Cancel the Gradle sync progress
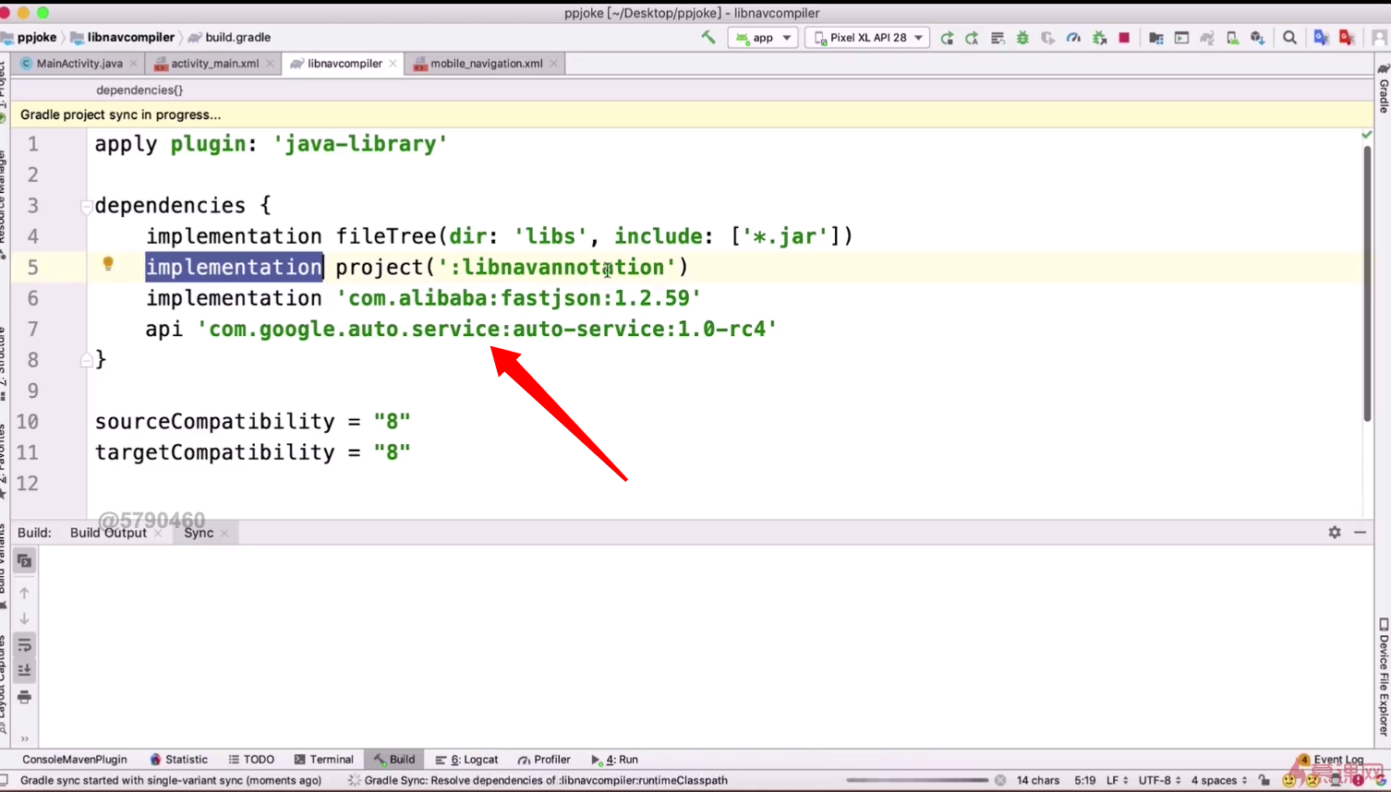Viewport: 1391px width, 792px height. point(1000,781)
